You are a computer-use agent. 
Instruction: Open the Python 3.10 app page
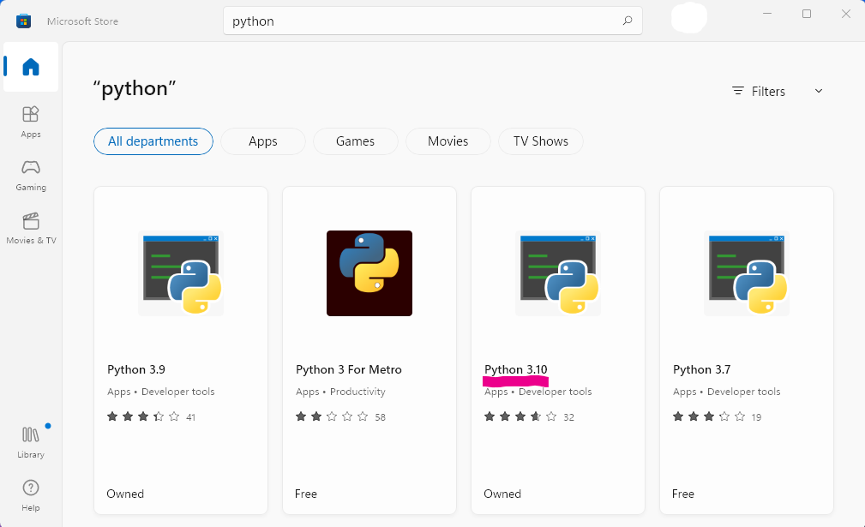515,369
